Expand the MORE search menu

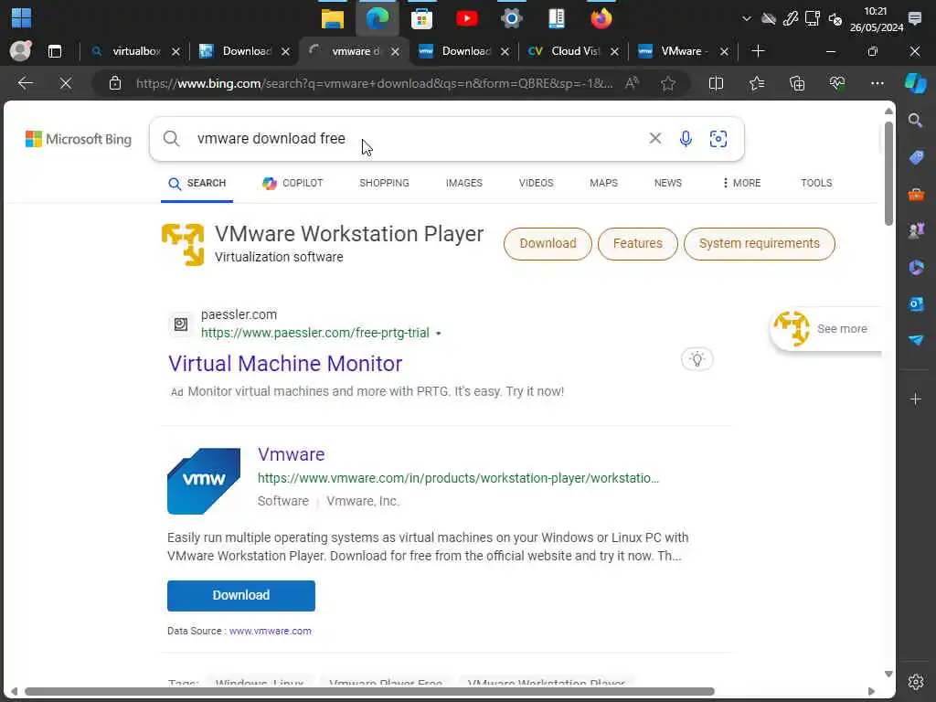point(741,183)
